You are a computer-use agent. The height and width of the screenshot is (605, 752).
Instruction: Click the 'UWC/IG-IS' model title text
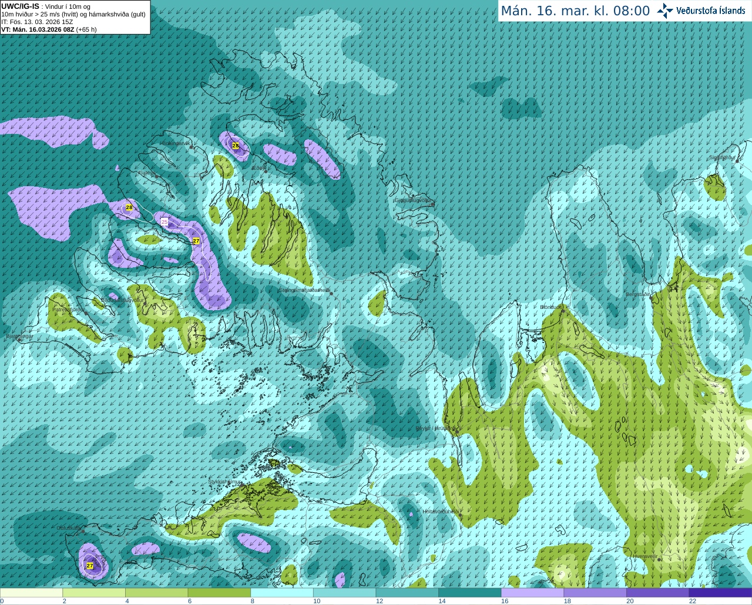click(x=20, y=6)
